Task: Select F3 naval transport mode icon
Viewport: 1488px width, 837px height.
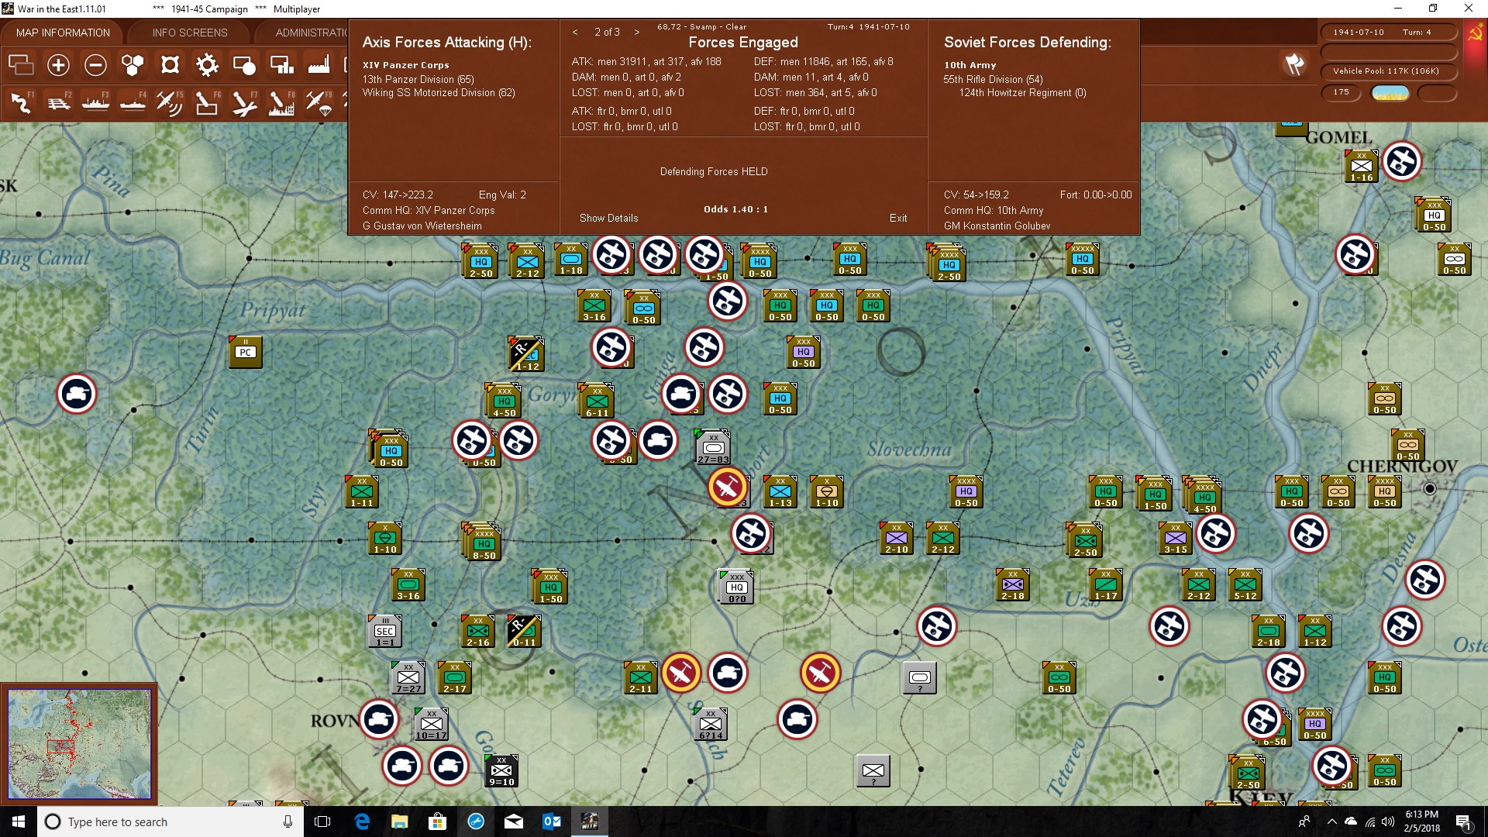Action: click(95, 102)
